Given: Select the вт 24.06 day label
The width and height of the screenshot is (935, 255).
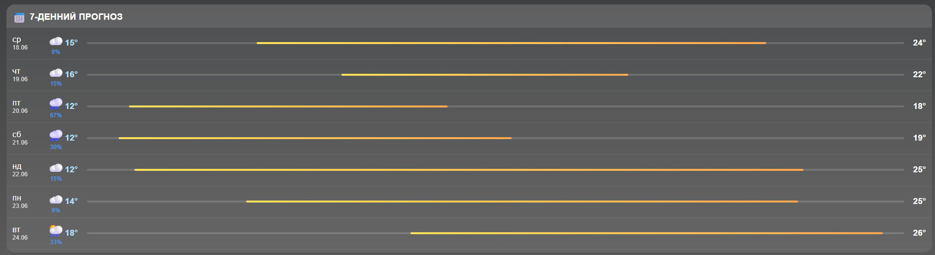Looking at the screenshot, I should [20, 234].
